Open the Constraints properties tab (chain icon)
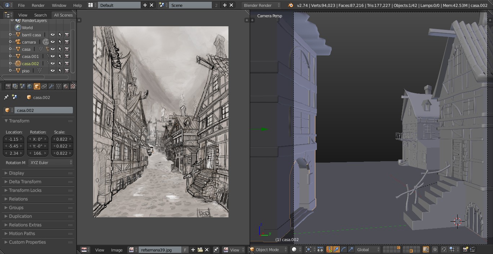 44,86
